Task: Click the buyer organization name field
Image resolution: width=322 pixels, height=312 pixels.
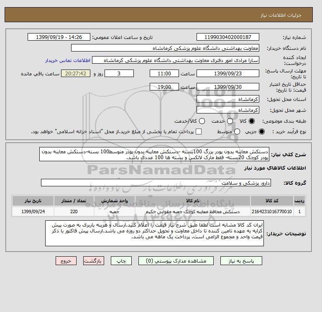Action: 165,48
